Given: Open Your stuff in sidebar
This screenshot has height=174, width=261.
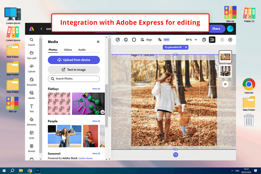Looking at the screenshot, I should [32, 55].
